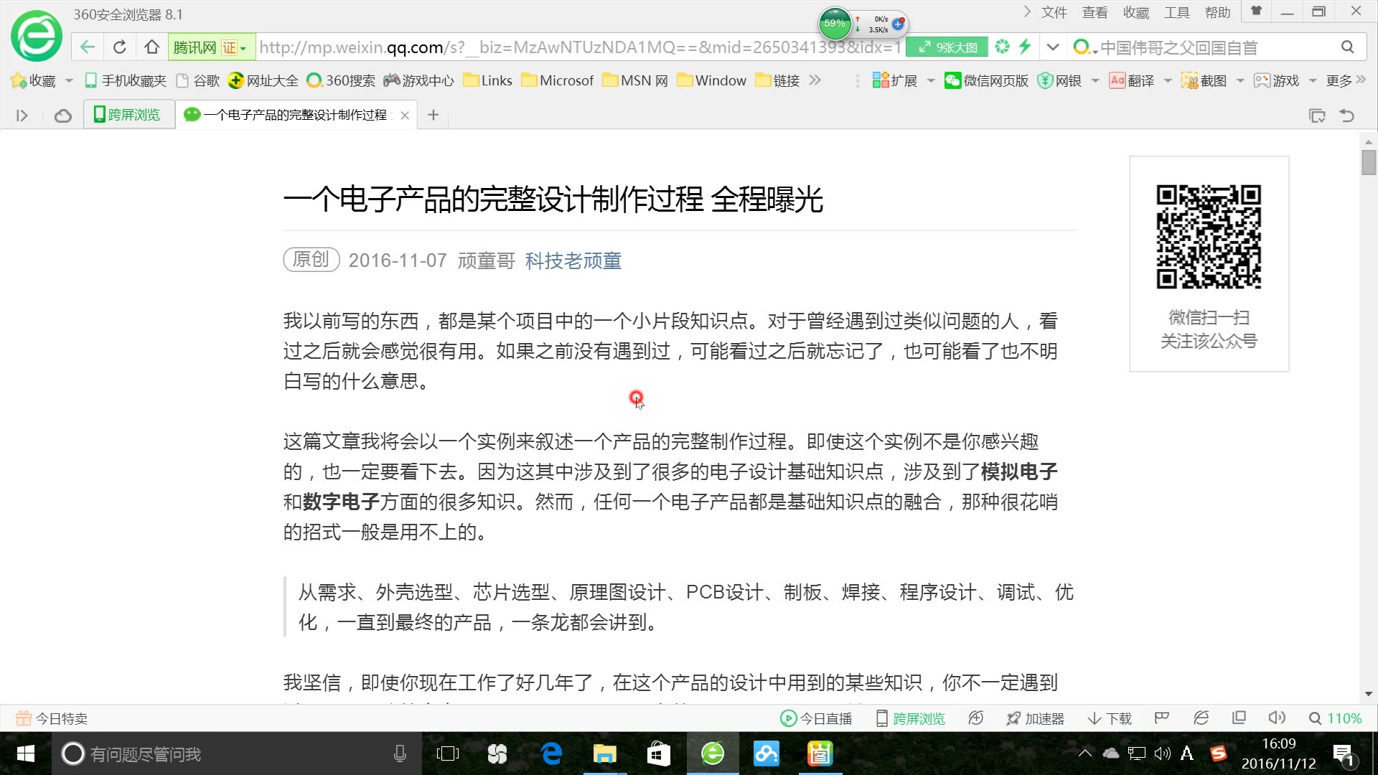Viewport: 1378px width, 775px height.
Task: Open the 下载 download manager
Action: click(x=1109, y=718)
